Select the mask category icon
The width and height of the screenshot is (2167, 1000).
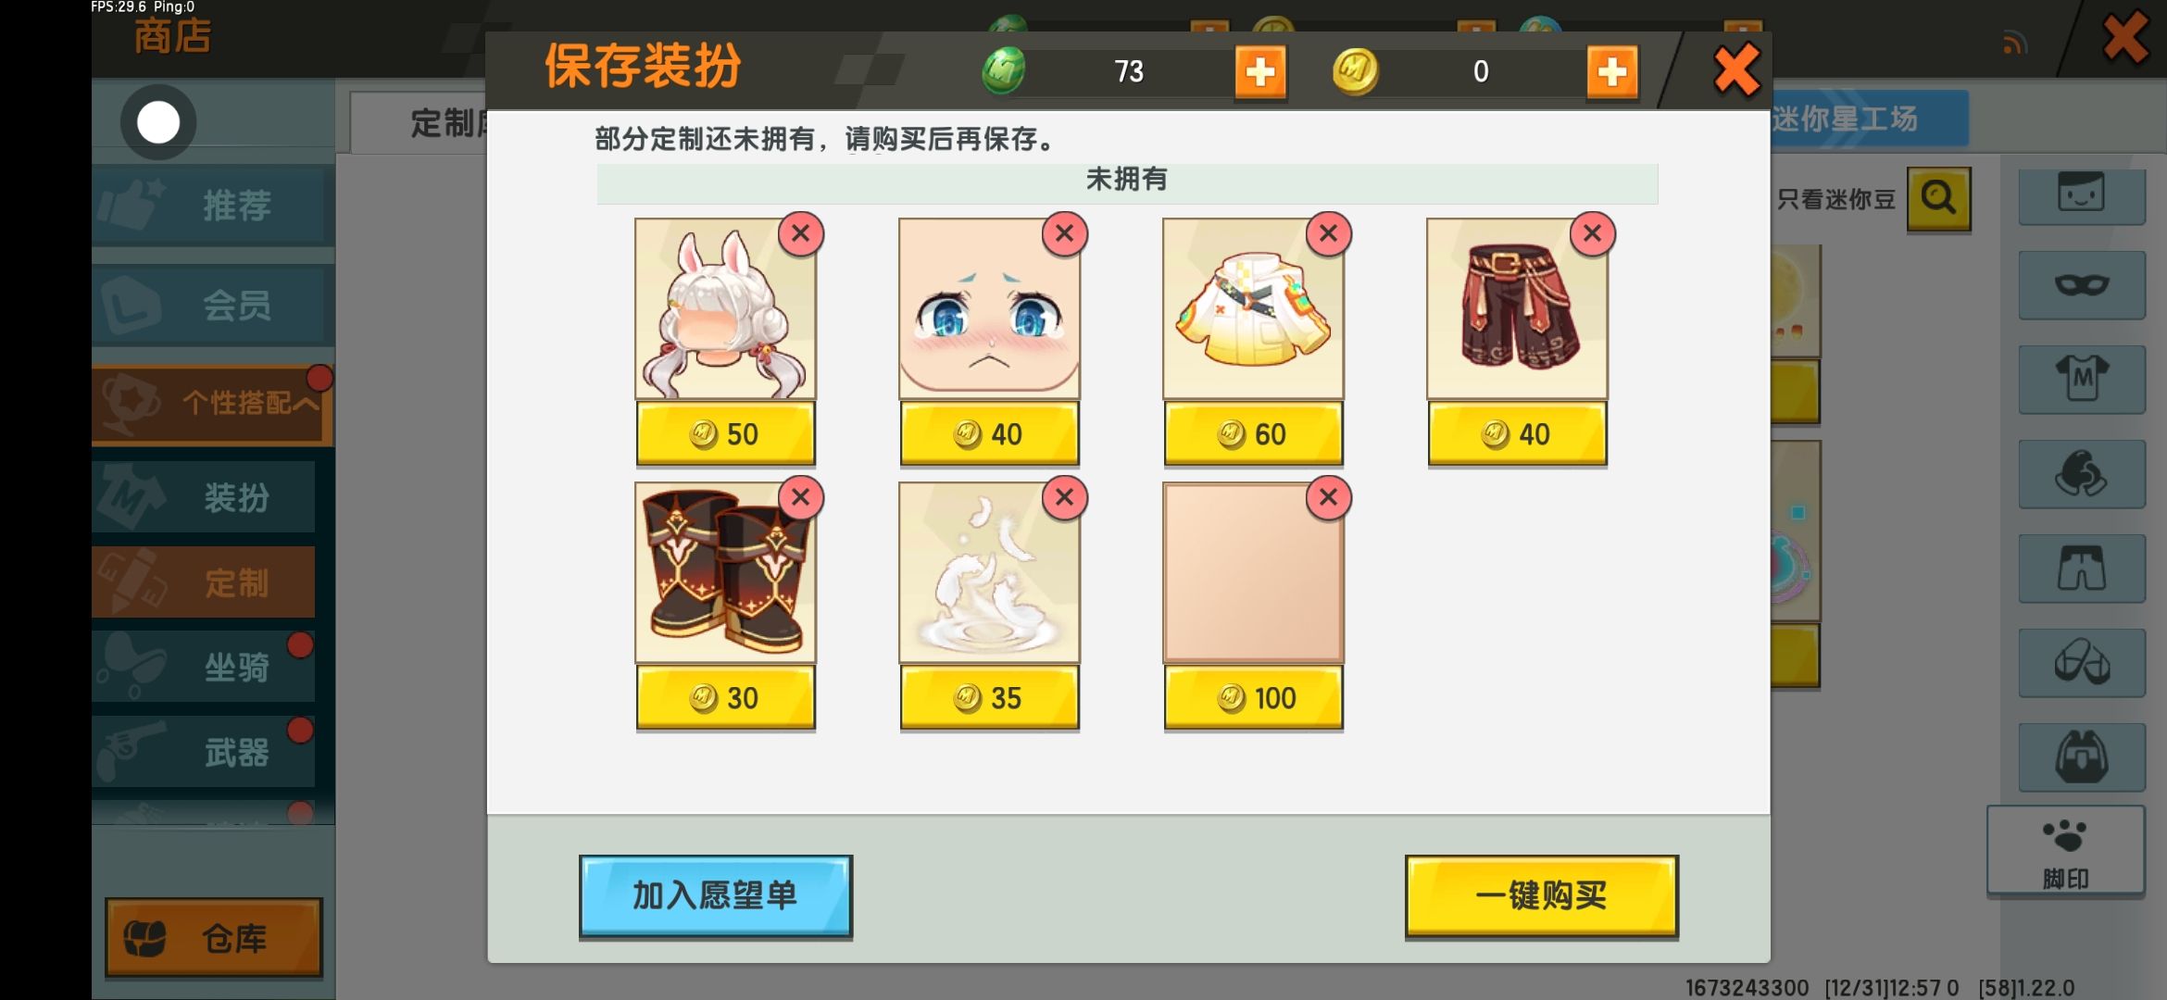tap(2082, 285)
